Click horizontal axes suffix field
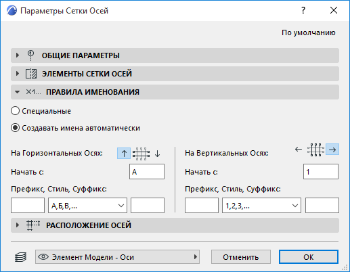Viewport: 350px width, 272px height. 148,206
